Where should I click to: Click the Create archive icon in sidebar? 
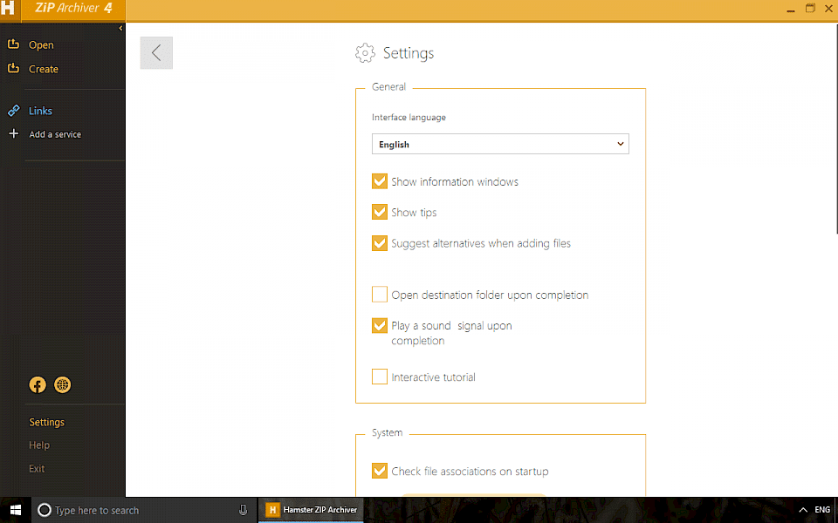point(13,68)
